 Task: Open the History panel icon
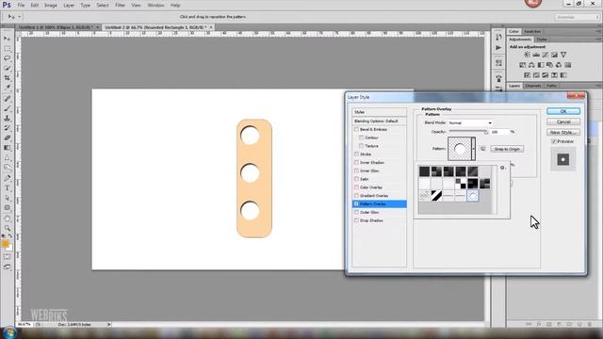point(498,37)
